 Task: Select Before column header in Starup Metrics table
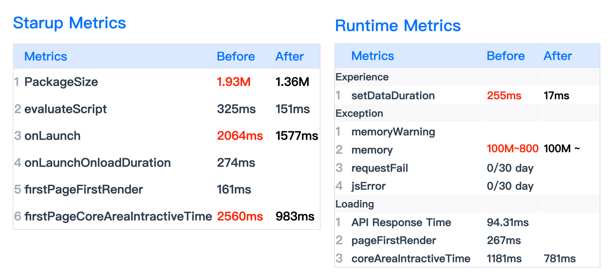[236, 57]
